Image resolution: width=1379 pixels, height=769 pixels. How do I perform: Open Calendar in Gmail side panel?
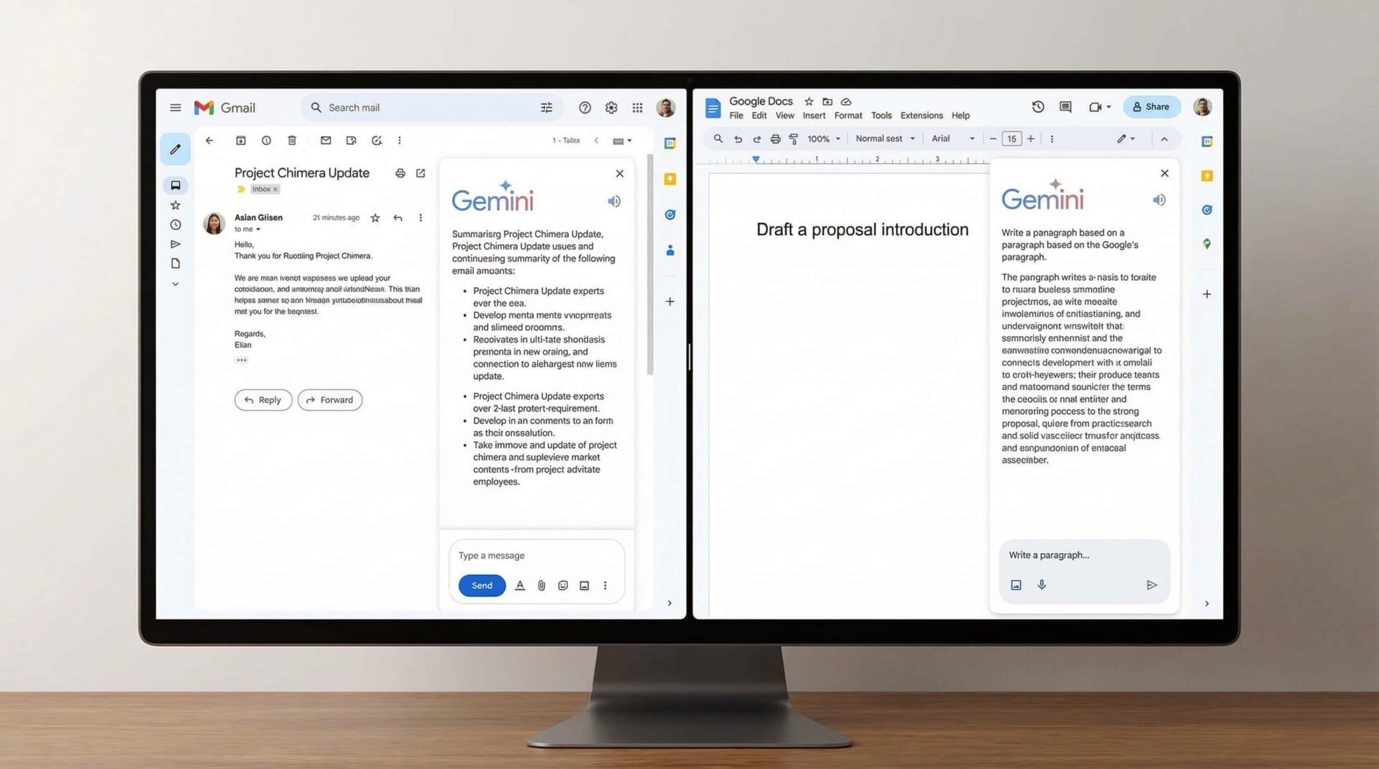click(670, 143)
